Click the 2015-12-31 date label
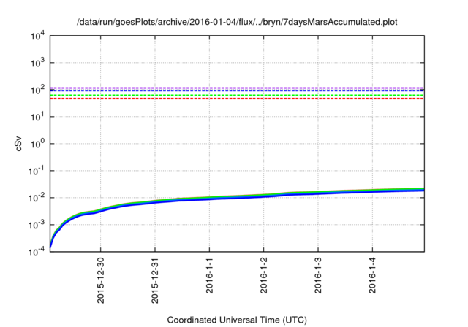The width and height of the screenshot is (468, 327). [155, 280]
